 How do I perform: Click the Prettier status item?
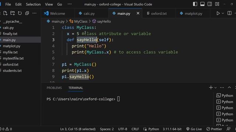pos(214,129)
